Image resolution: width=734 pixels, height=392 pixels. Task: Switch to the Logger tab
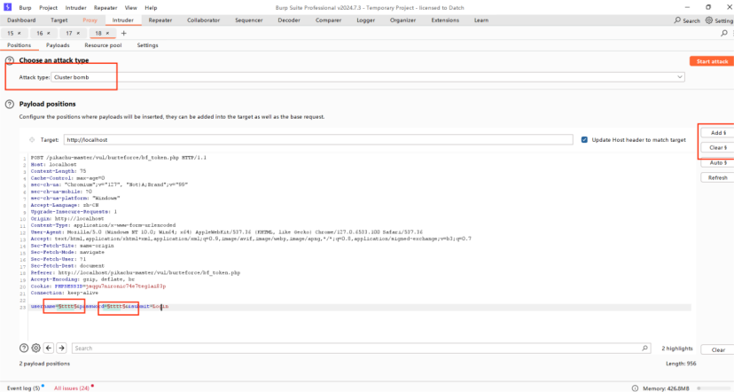365,20
